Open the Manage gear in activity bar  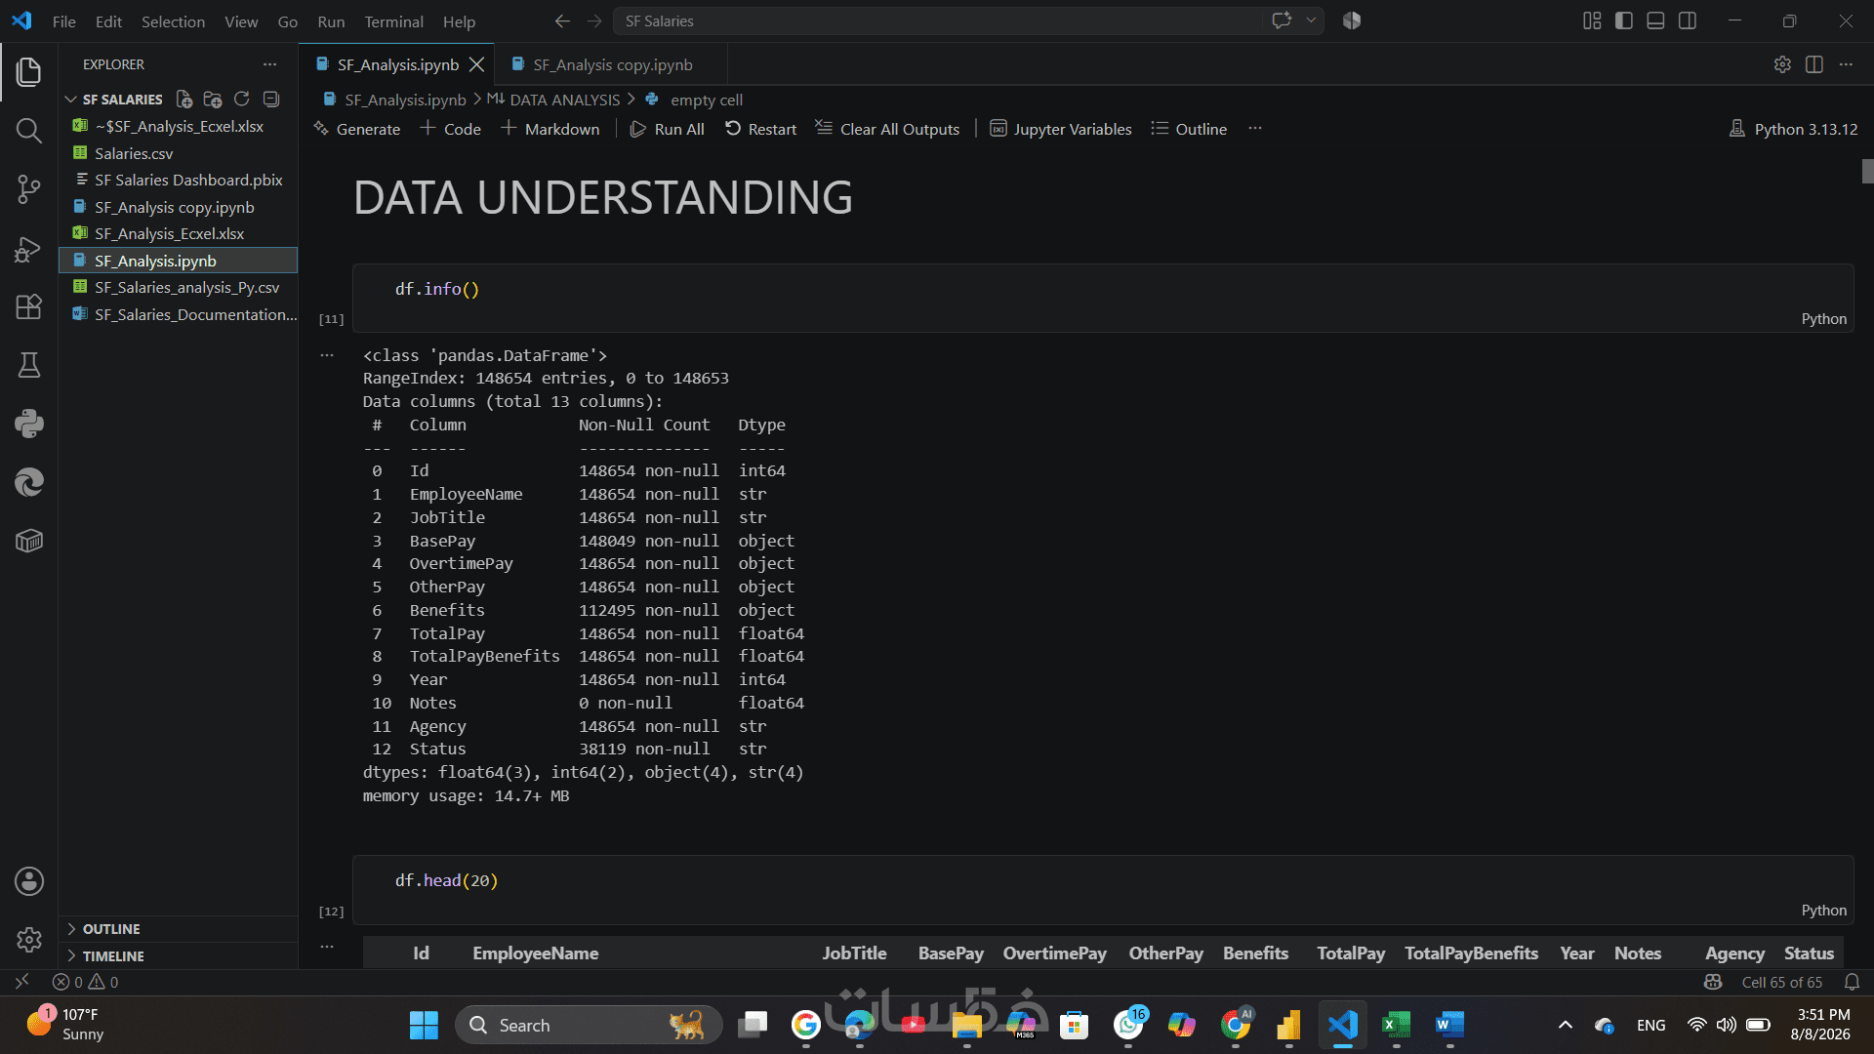29,940
